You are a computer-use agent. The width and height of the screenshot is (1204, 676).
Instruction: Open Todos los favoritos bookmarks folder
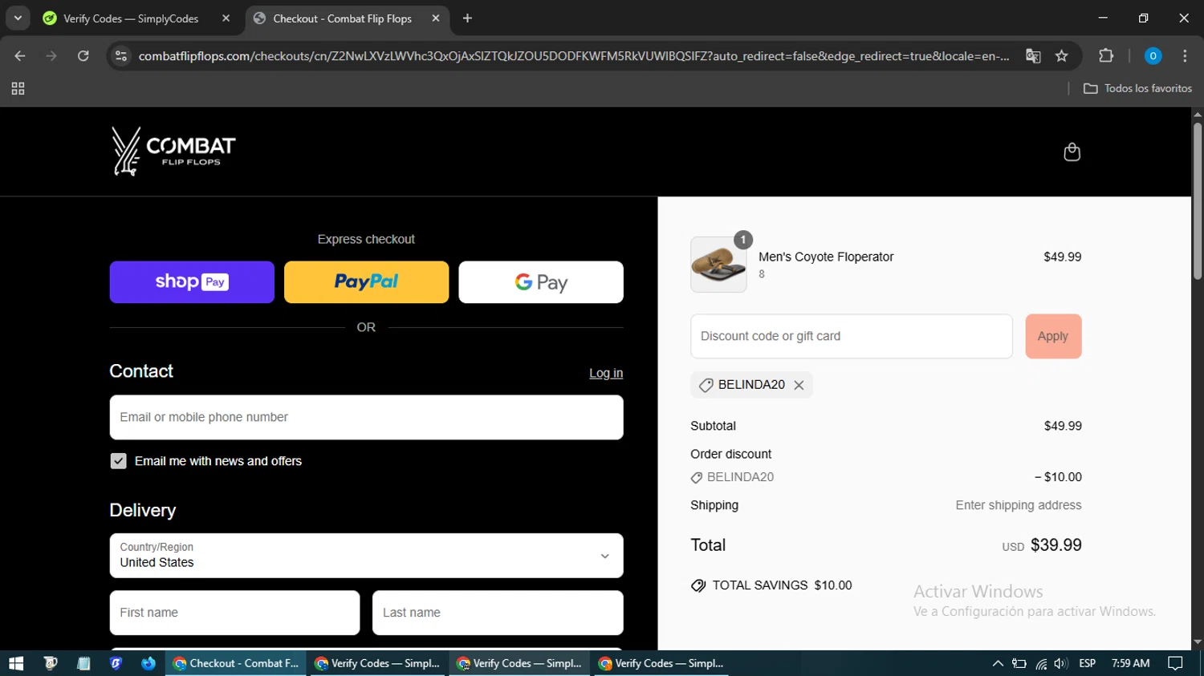tap(1137, 88)
